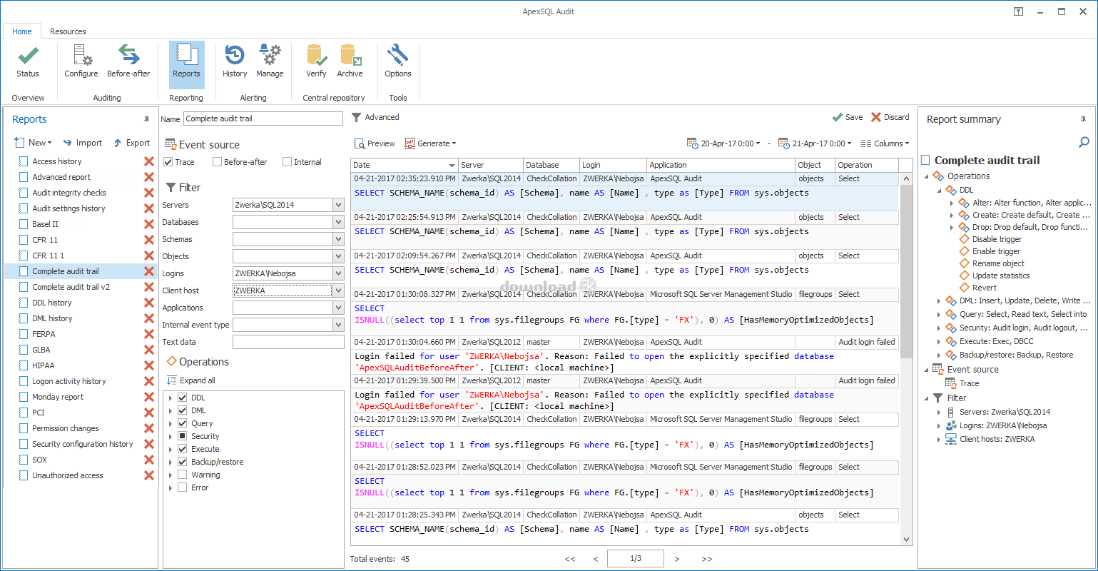Toggle the Trace event source checkbox
This screenshot has height=571, width=1098.
pyautogui.click(x=168, y=162)
